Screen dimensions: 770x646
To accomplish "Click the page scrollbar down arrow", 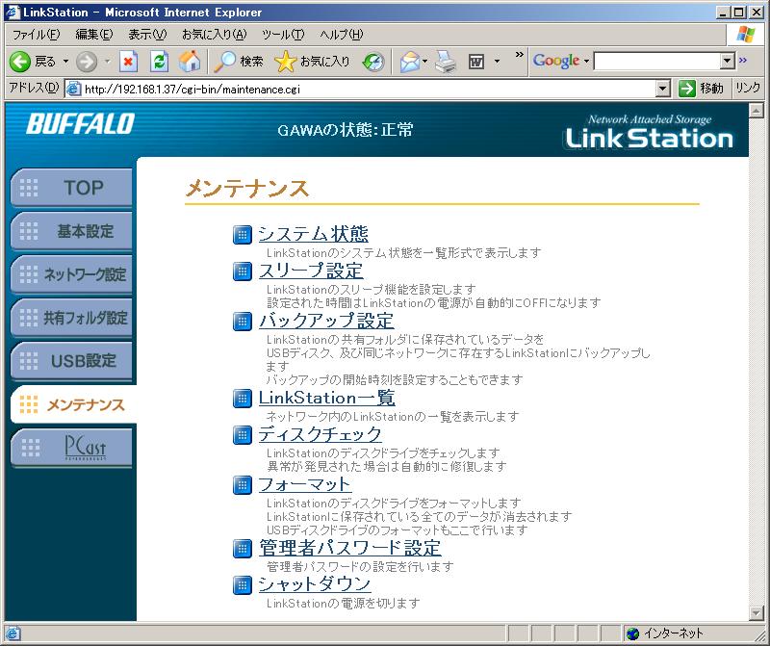I will click(757, 612).
